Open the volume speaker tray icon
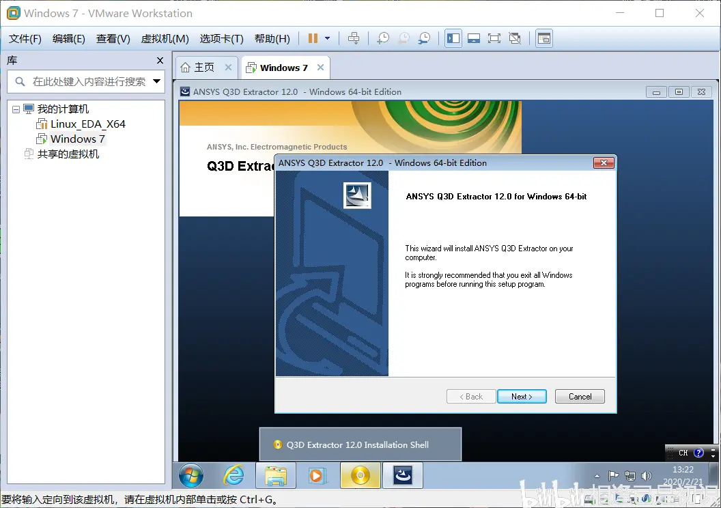Viewport: 721px width, 508px height. [x=647, y=476]
